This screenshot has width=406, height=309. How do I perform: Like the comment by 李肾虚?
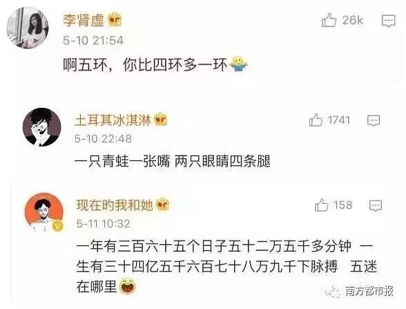329,20
